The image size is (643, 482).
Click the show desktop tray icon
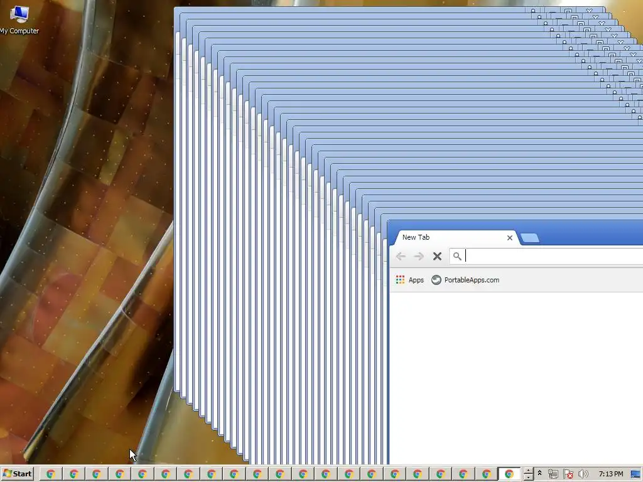click(636, 474)
